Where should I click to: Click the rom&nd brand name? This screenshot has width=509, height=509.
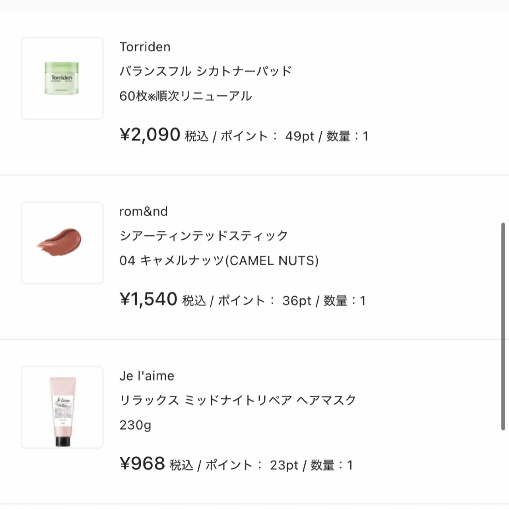[x=143, y=212]
